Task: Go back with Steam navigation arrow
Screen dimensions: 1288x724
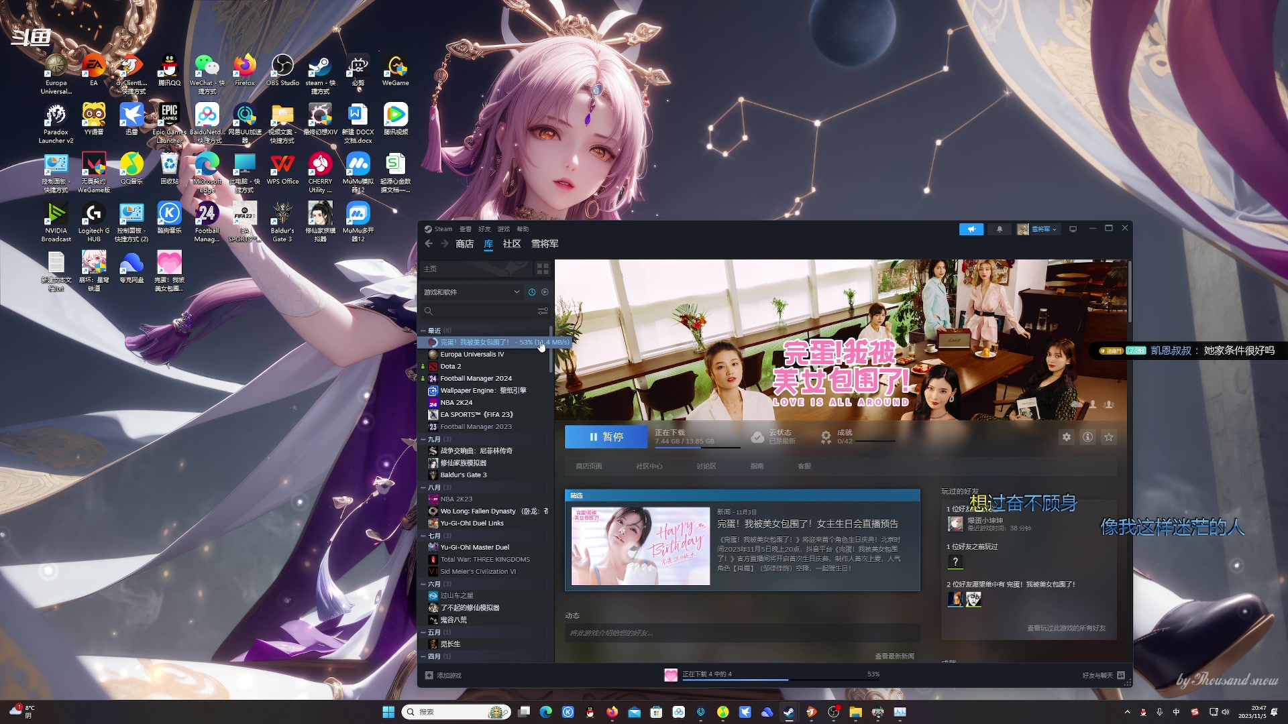Action: [429, 244]
